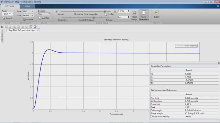Toggle Show Parameters
Screen dimensions: 220x123
(x=144, y=15)
